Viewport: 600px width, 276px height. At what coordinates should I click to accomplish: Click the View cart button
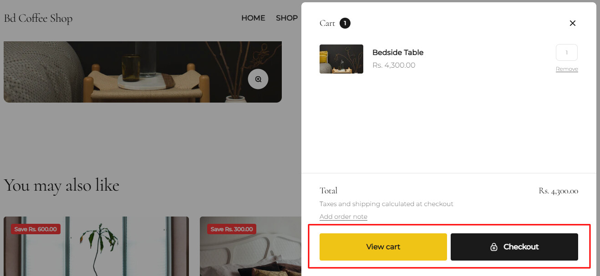coord(383,247)
